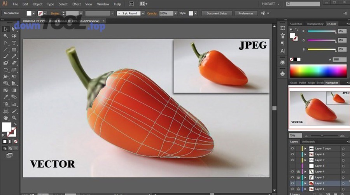Viewport: 350px width, 195px height.
Task: Expand Layer 2 disclosure triangle
Action: coord(305,183)
